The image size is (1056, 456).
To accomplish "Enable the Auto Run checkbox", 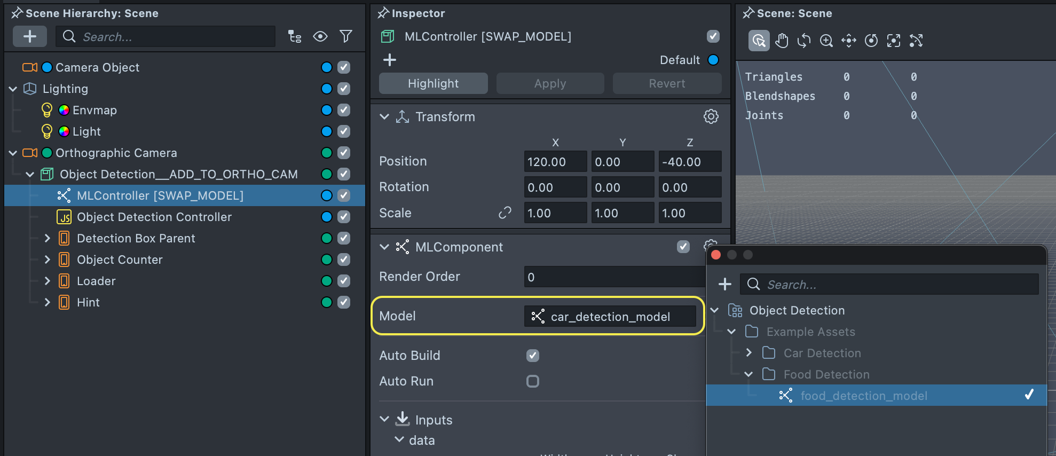I will click(x=532, y=381).
